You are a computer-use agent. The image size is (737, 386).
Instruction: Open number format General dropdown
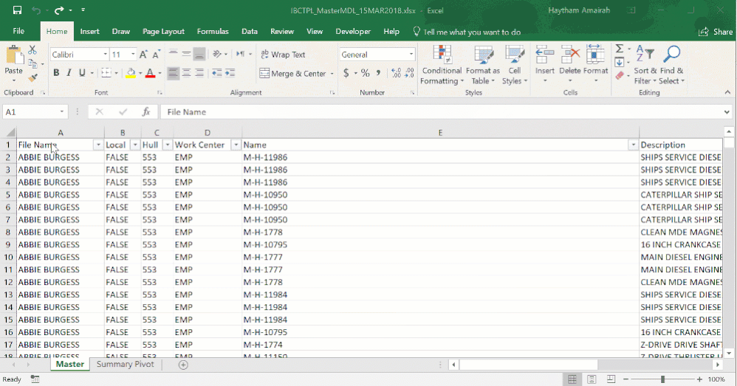click(x=411, y=55)
